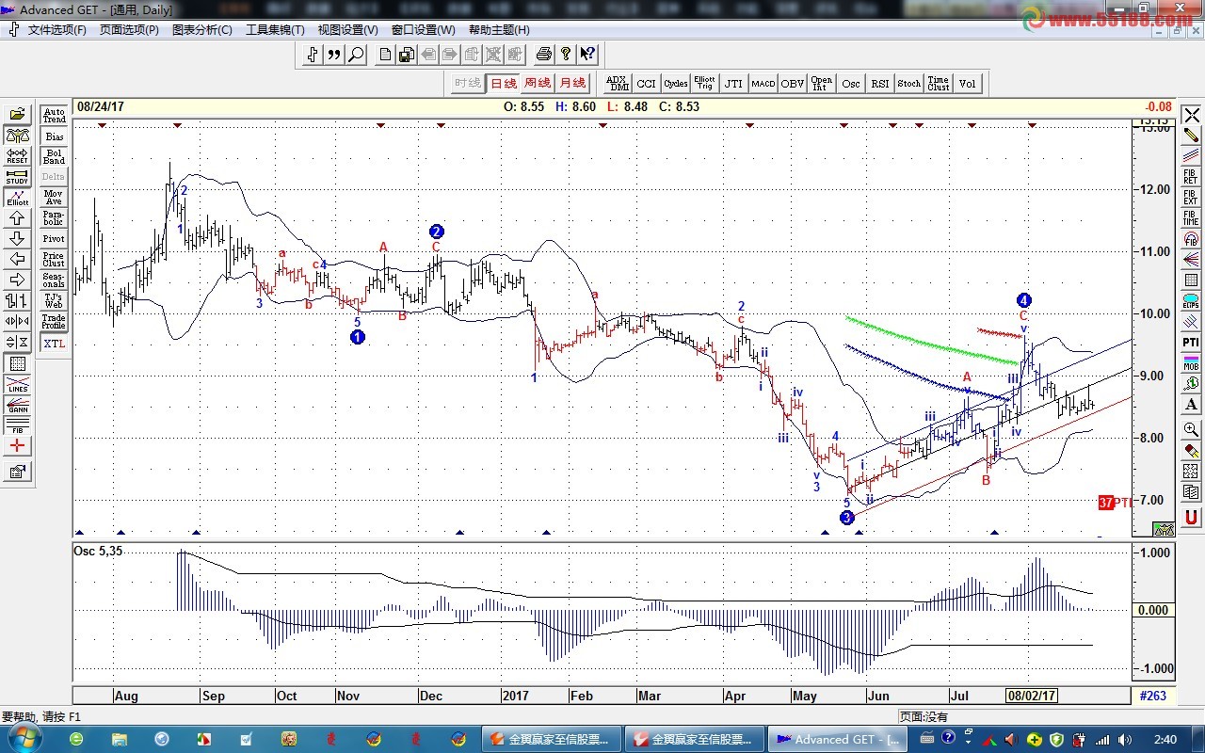Viewport: 1205px width, 753px height.
Task: Click the magnet U snap icon
Action: pyautogui.click(x=1191, y=517)
